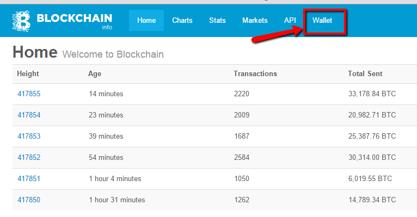
Task: Select API in the navigation bar
Action: coord(290,21)
